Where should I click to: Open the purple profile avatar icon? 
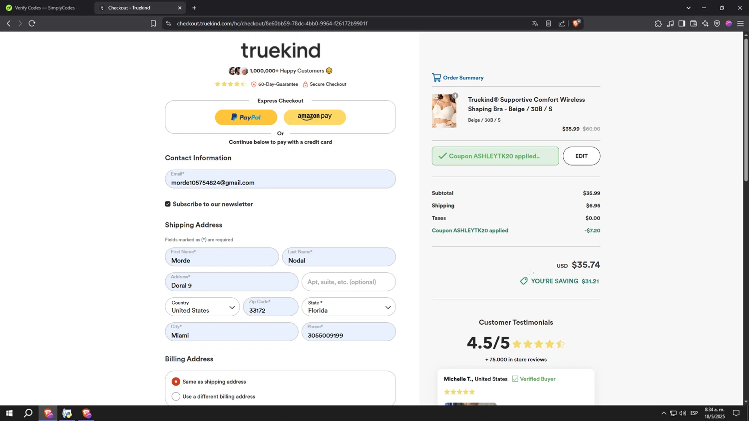click(729, 23)
